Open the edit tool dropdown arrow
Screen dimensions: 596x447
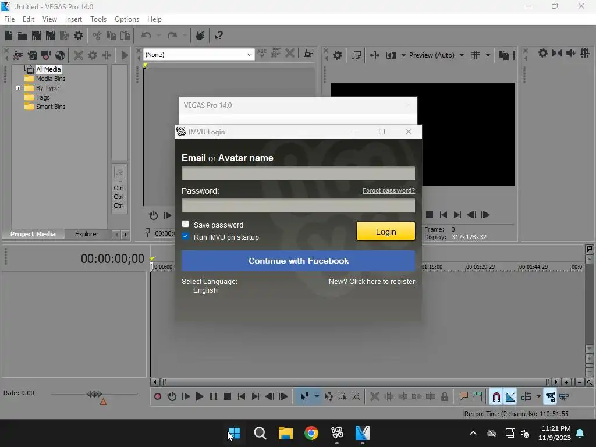point(317,396)
